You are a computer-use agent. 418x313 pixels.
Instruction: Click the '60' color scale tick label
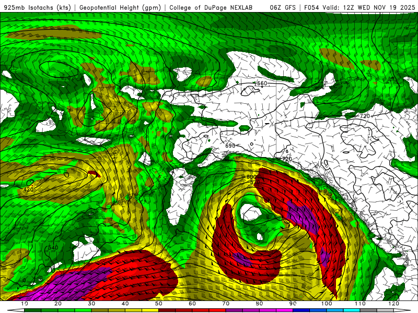click(192, 304)
